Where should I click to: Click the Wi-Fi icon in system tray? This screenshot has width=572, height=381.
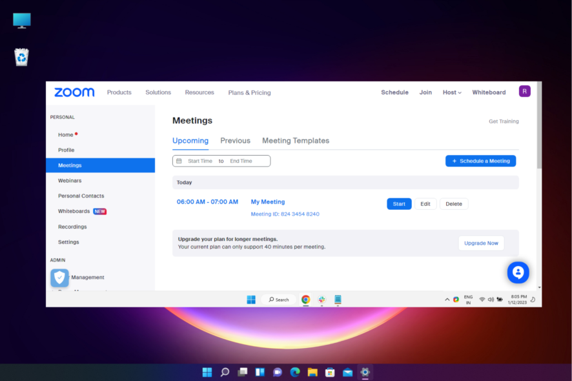(x=482, y=300)
